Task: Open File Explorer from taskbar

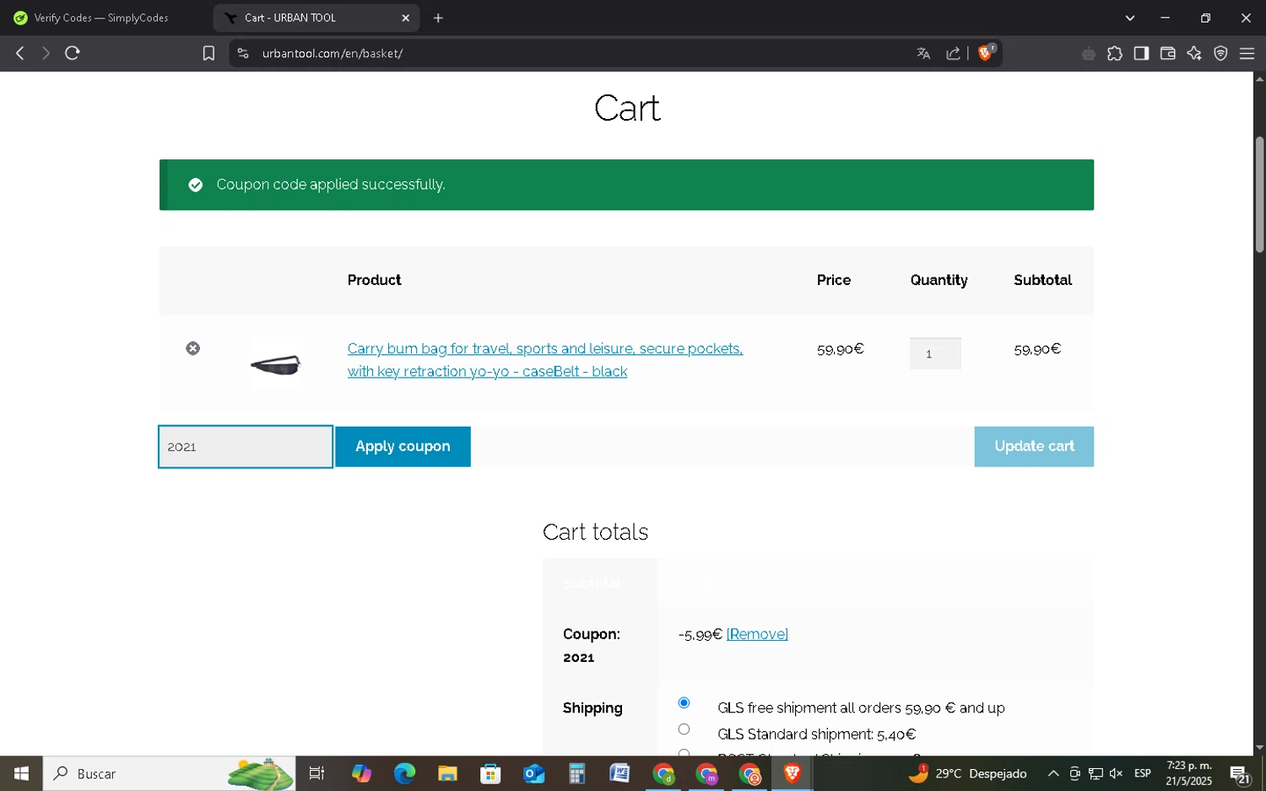Action: pos(447,773)
